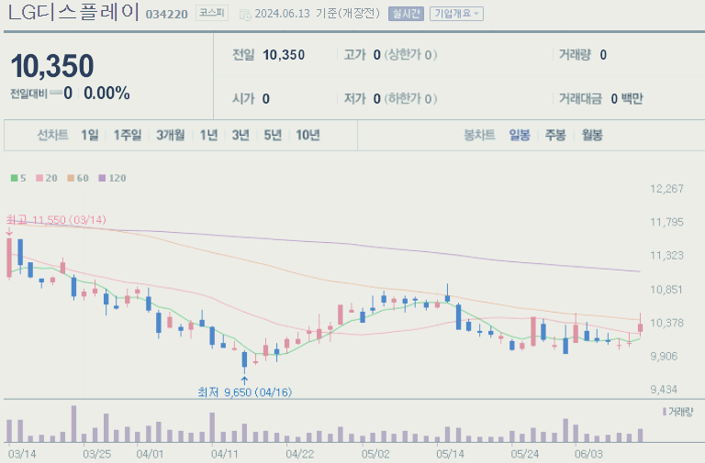The image size is (705, 463).
Task: Click the current price 10,350
Action: [52, 66]
